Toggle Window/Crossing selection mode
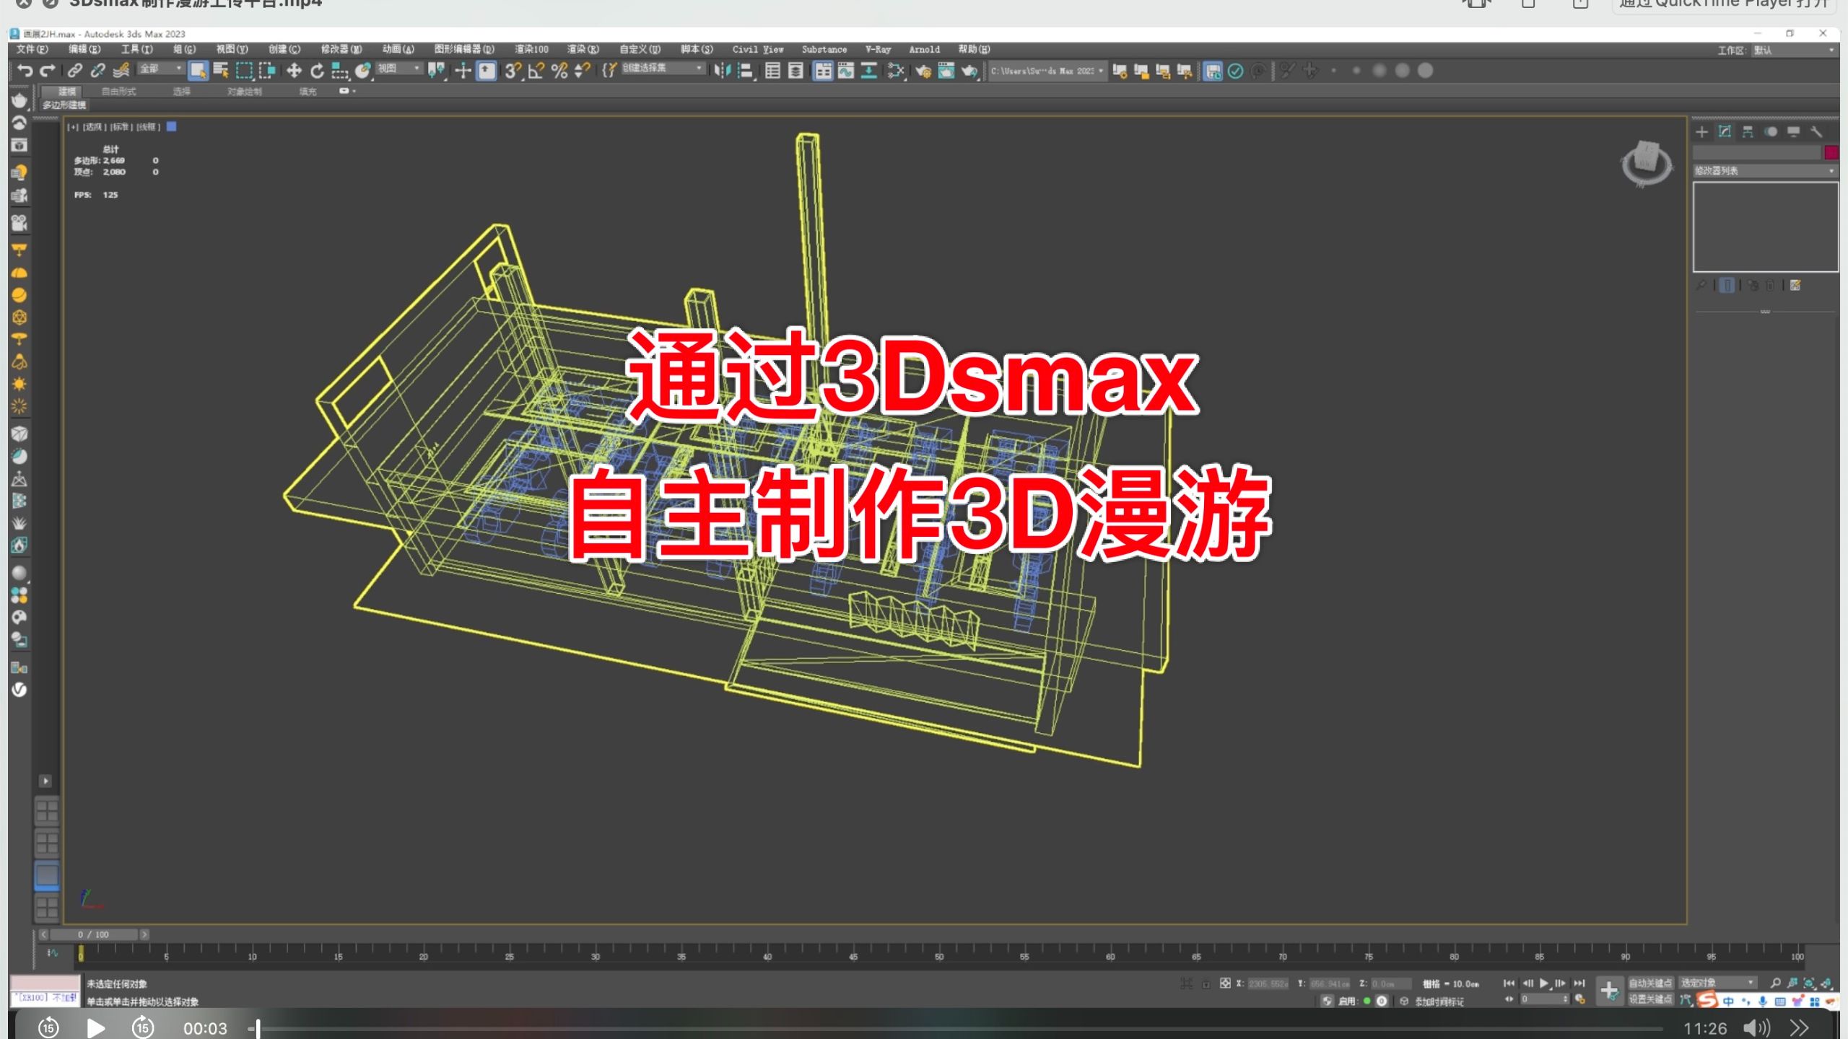 pyautogui.click(x=267, y=70)
